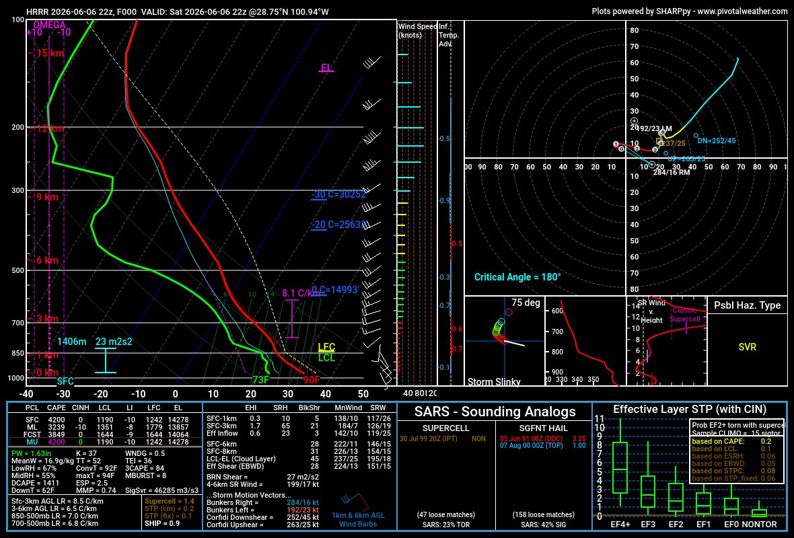Click the SARS: 42% SIG result
The width and height of the screenshot is (794, 538).
[543, 525]
